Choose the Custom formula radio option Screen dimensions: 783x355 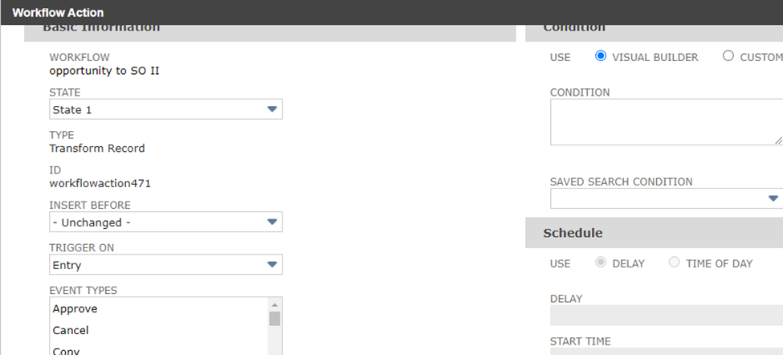point(728,56)
